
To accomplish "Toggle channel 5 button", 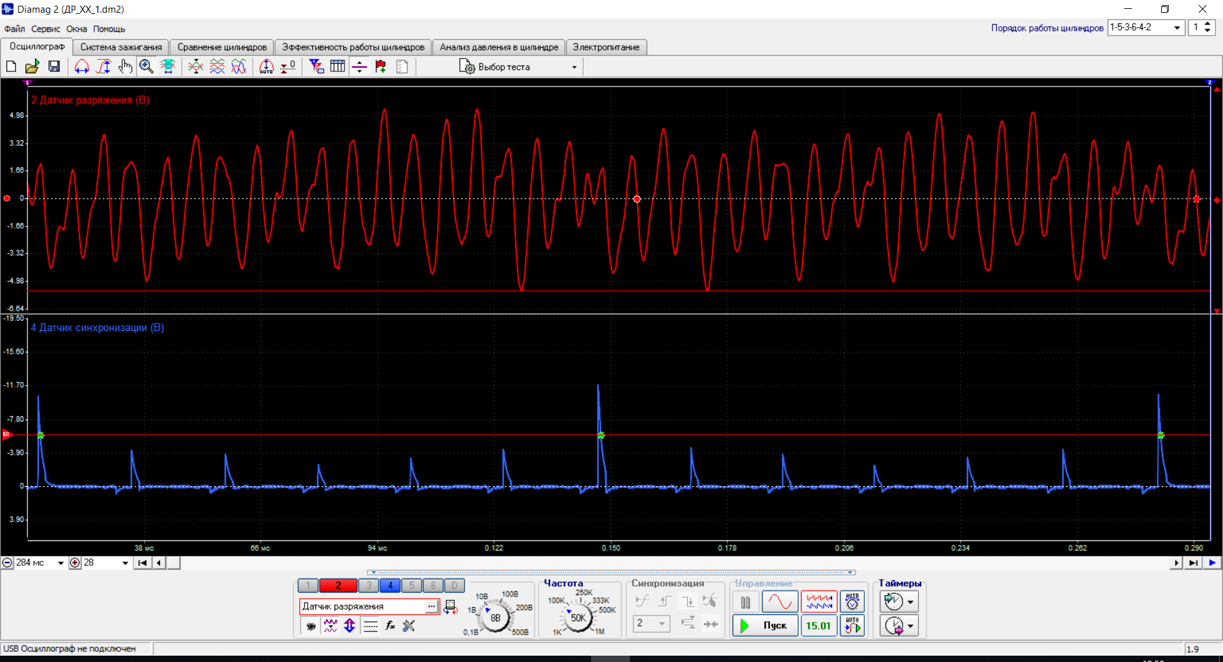I will coord(412,586).
